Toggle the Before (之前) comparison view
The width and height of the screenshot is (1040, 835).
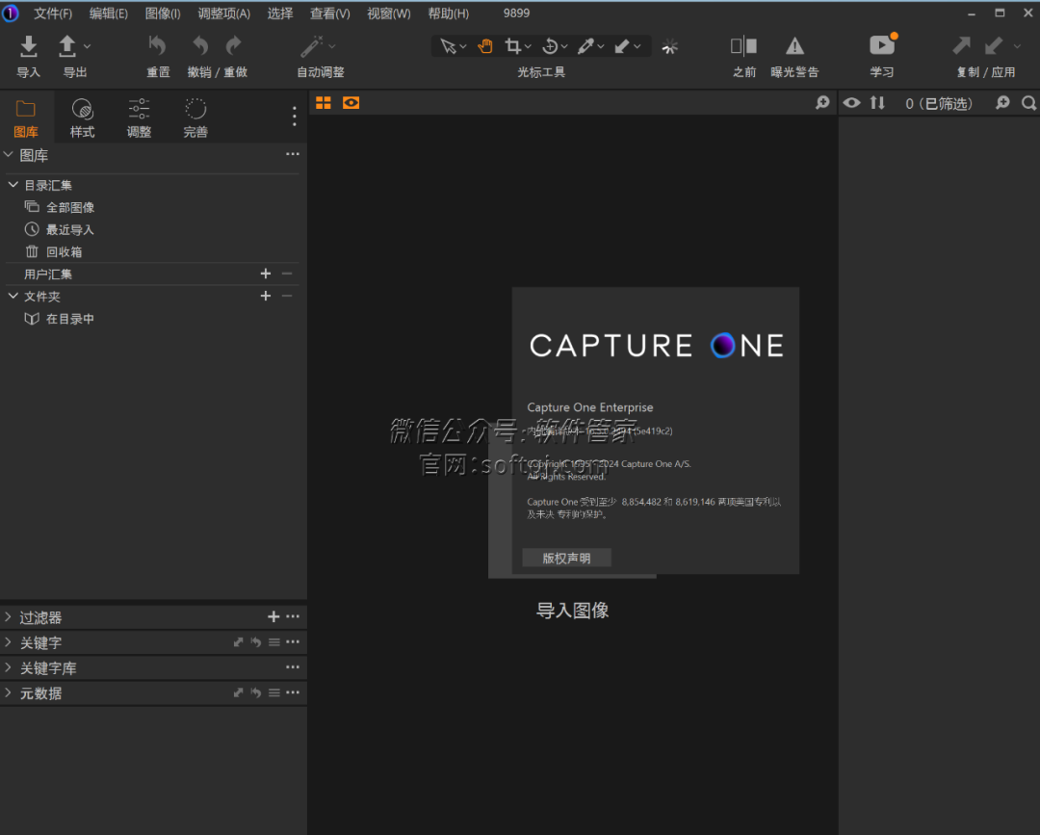point(743,46)
